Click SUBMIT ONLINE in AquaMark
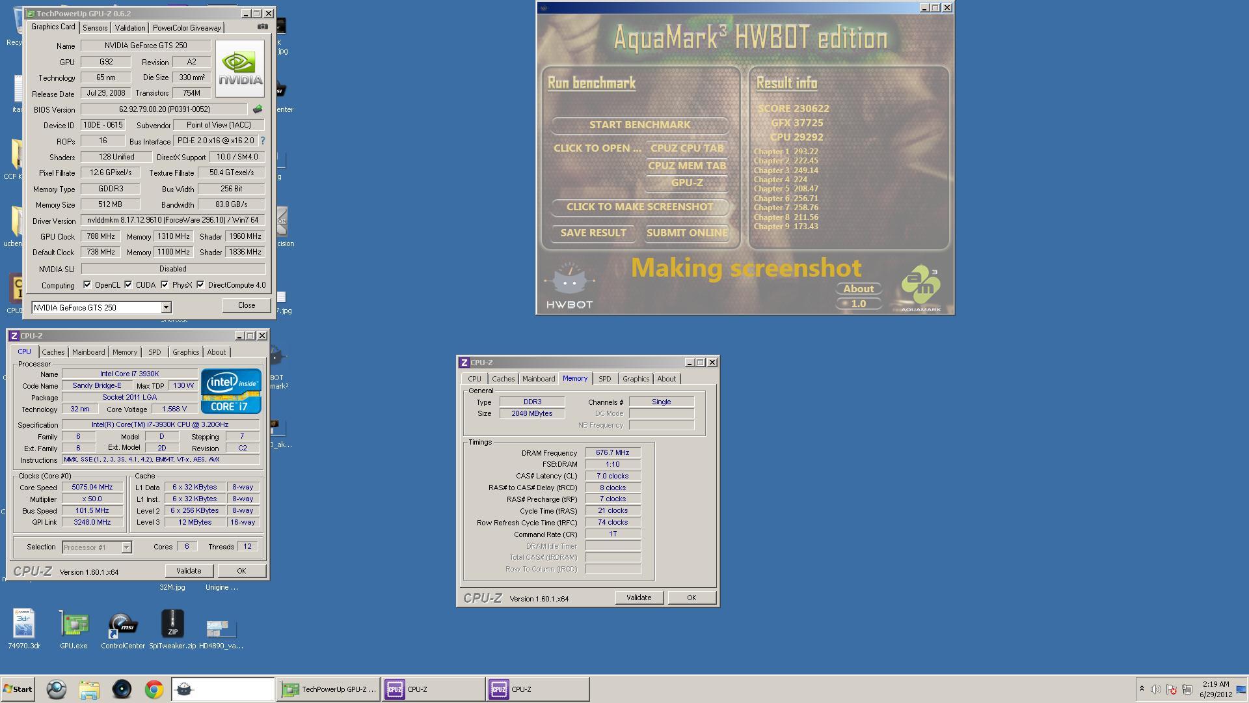Image resolution: width=1249 pixels, height=703 pixels. pos(687,233)
